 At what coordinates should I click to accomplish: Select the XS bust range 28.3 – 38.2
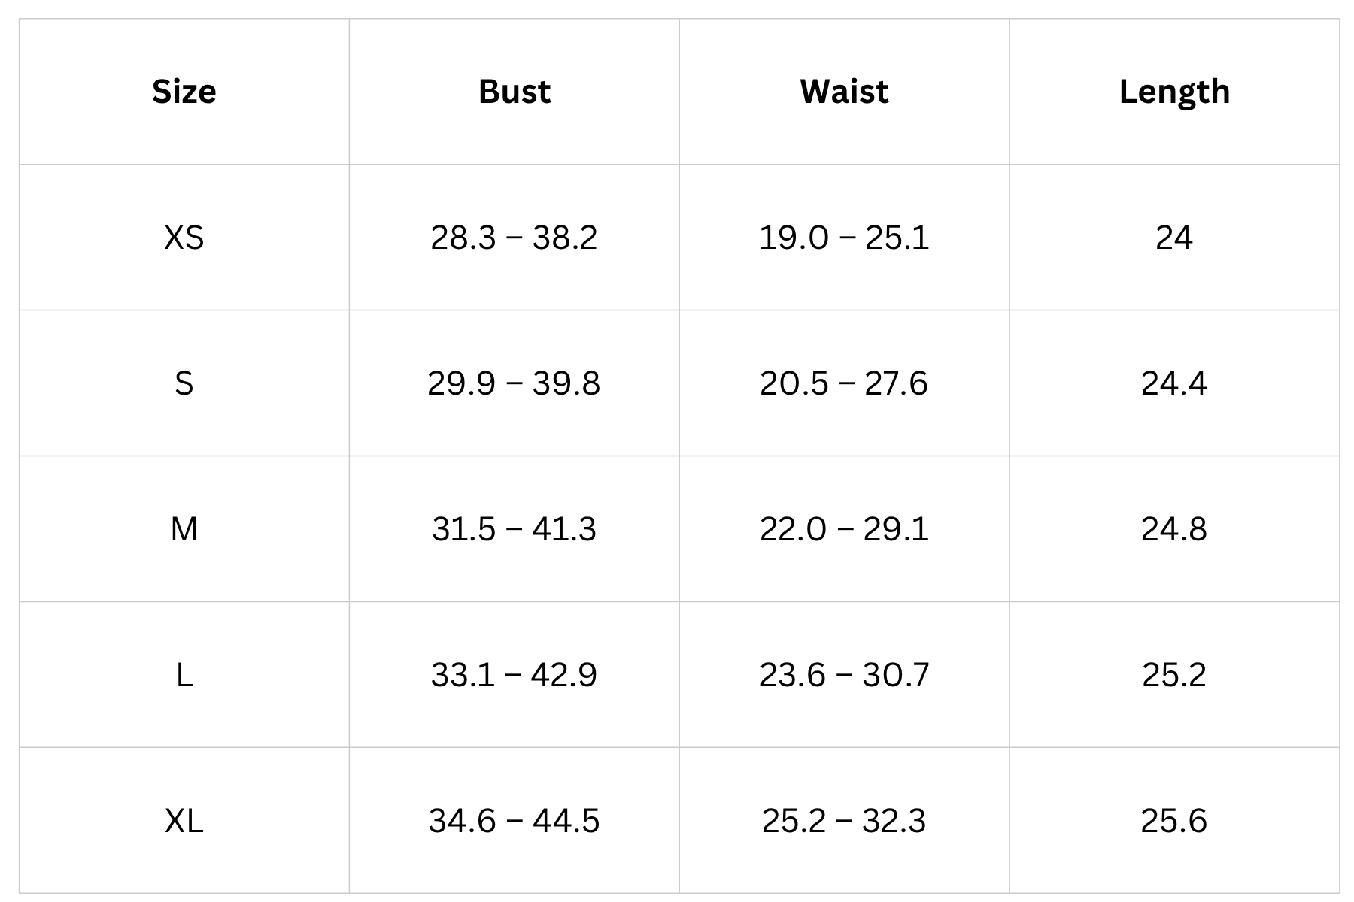[x=515, y=238]
